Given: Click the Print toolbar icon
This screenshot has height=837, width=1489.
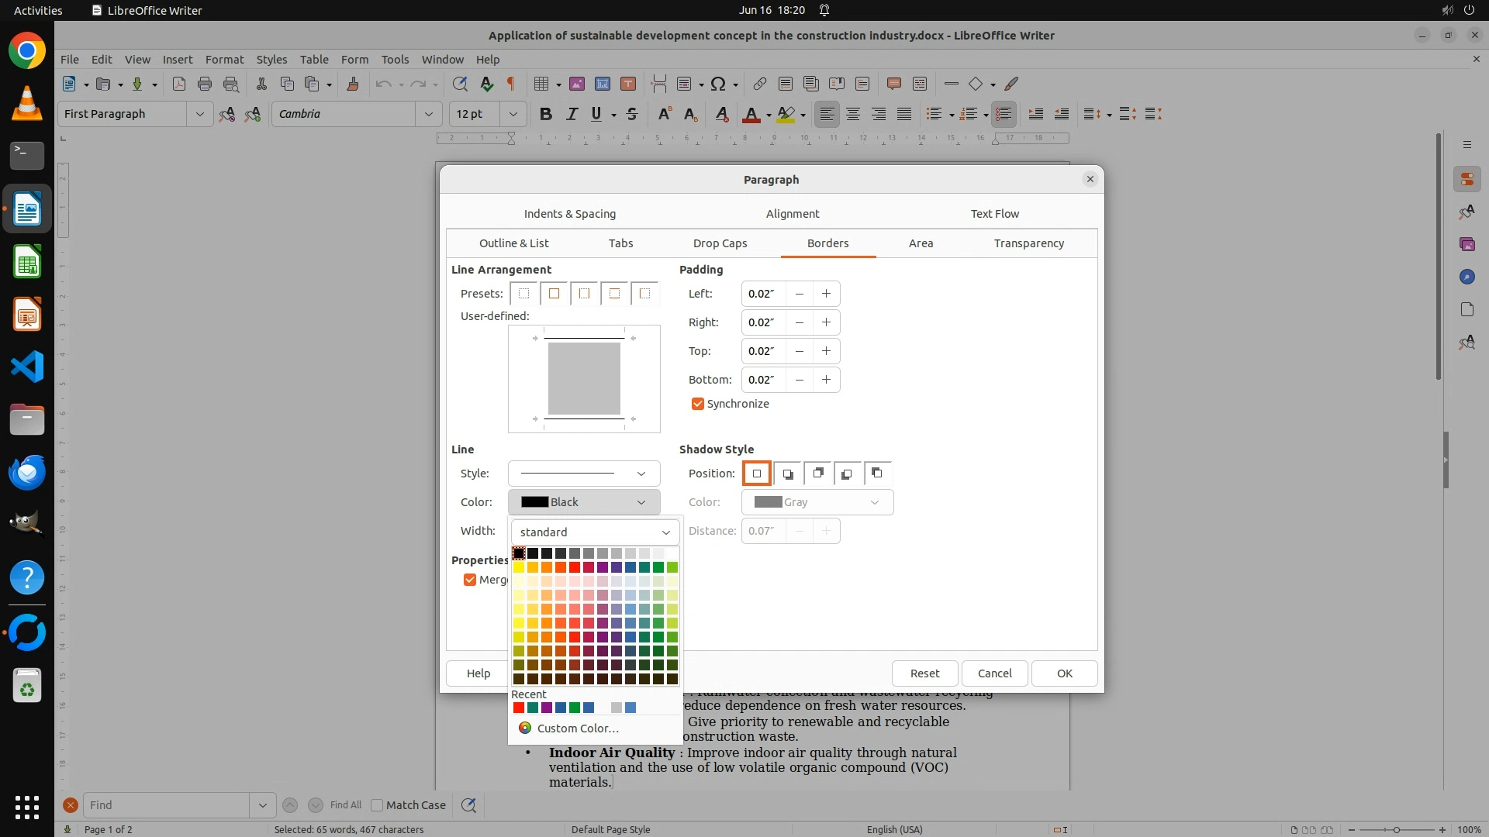Looking at the screenshot, I should (205, 84).
